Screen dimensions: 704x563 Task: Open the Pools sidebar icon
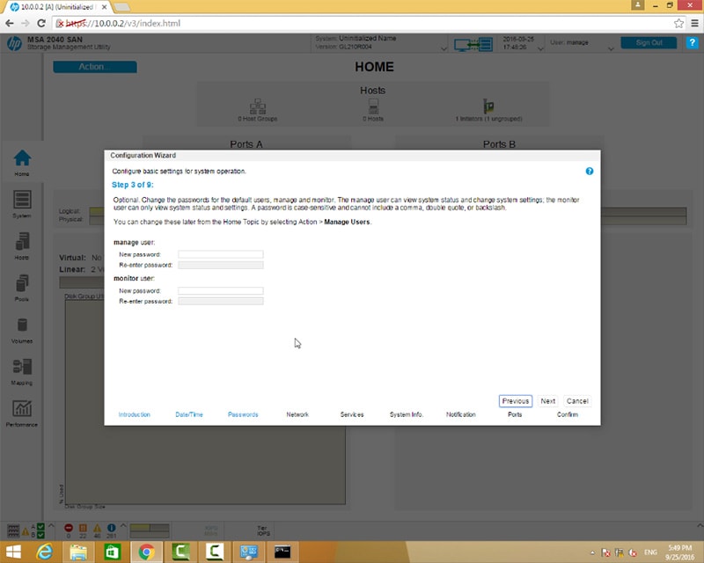pos(22,286)
